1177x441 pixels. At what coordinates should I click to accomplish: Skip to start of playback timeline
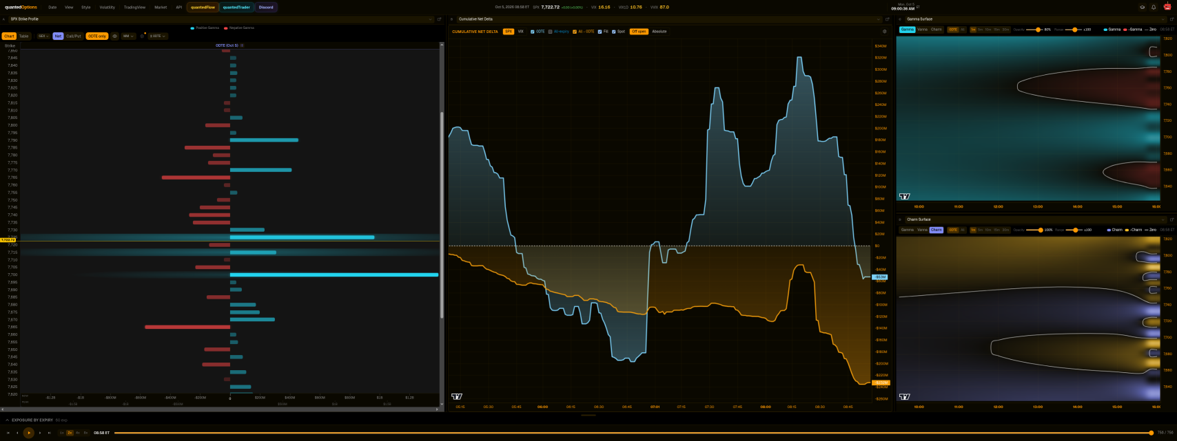tap(8, 433)
